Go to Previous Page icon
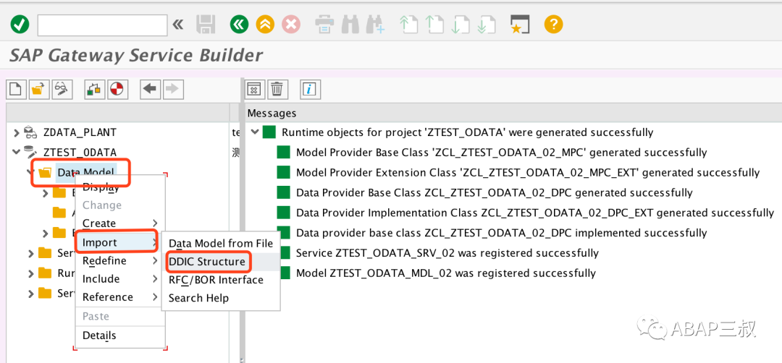The height and width of the screenshot is (363, 782). (x=434, y=24)
